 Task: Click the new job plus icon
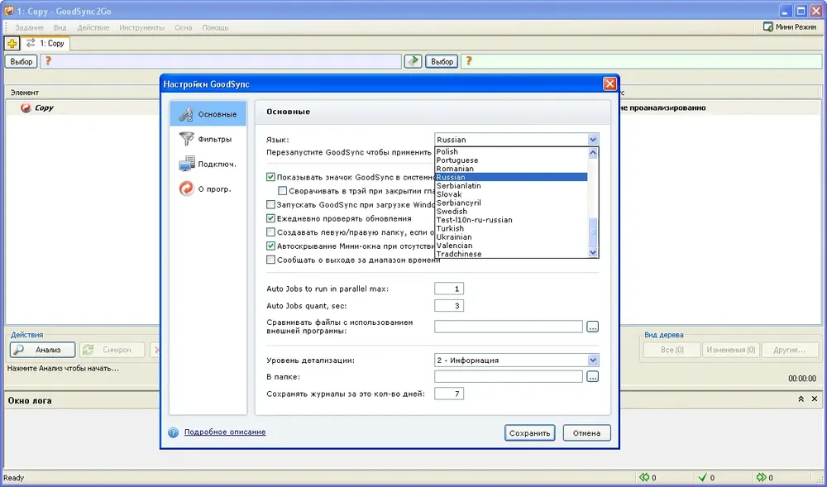coord(12,43)
